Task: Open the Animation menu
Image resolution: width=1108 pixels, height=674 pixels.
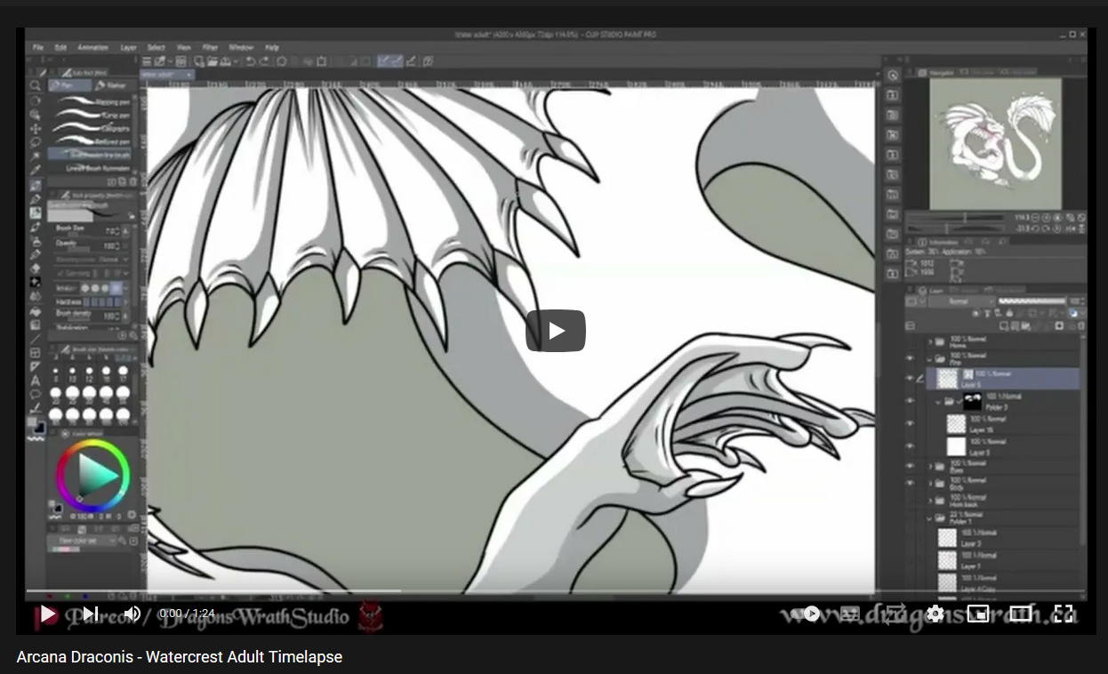Action: click(92, 47)
